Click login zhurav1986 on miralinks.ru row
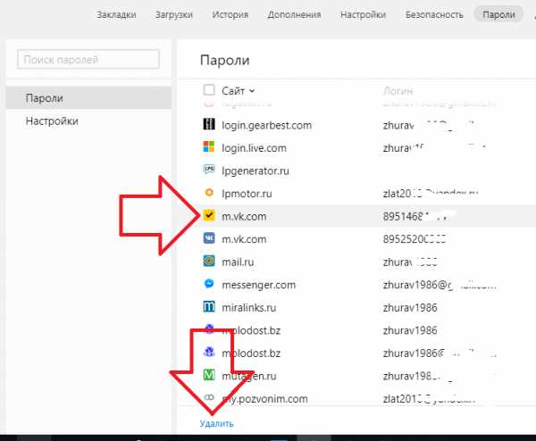The image size is (536, 441). coord(410,308)
